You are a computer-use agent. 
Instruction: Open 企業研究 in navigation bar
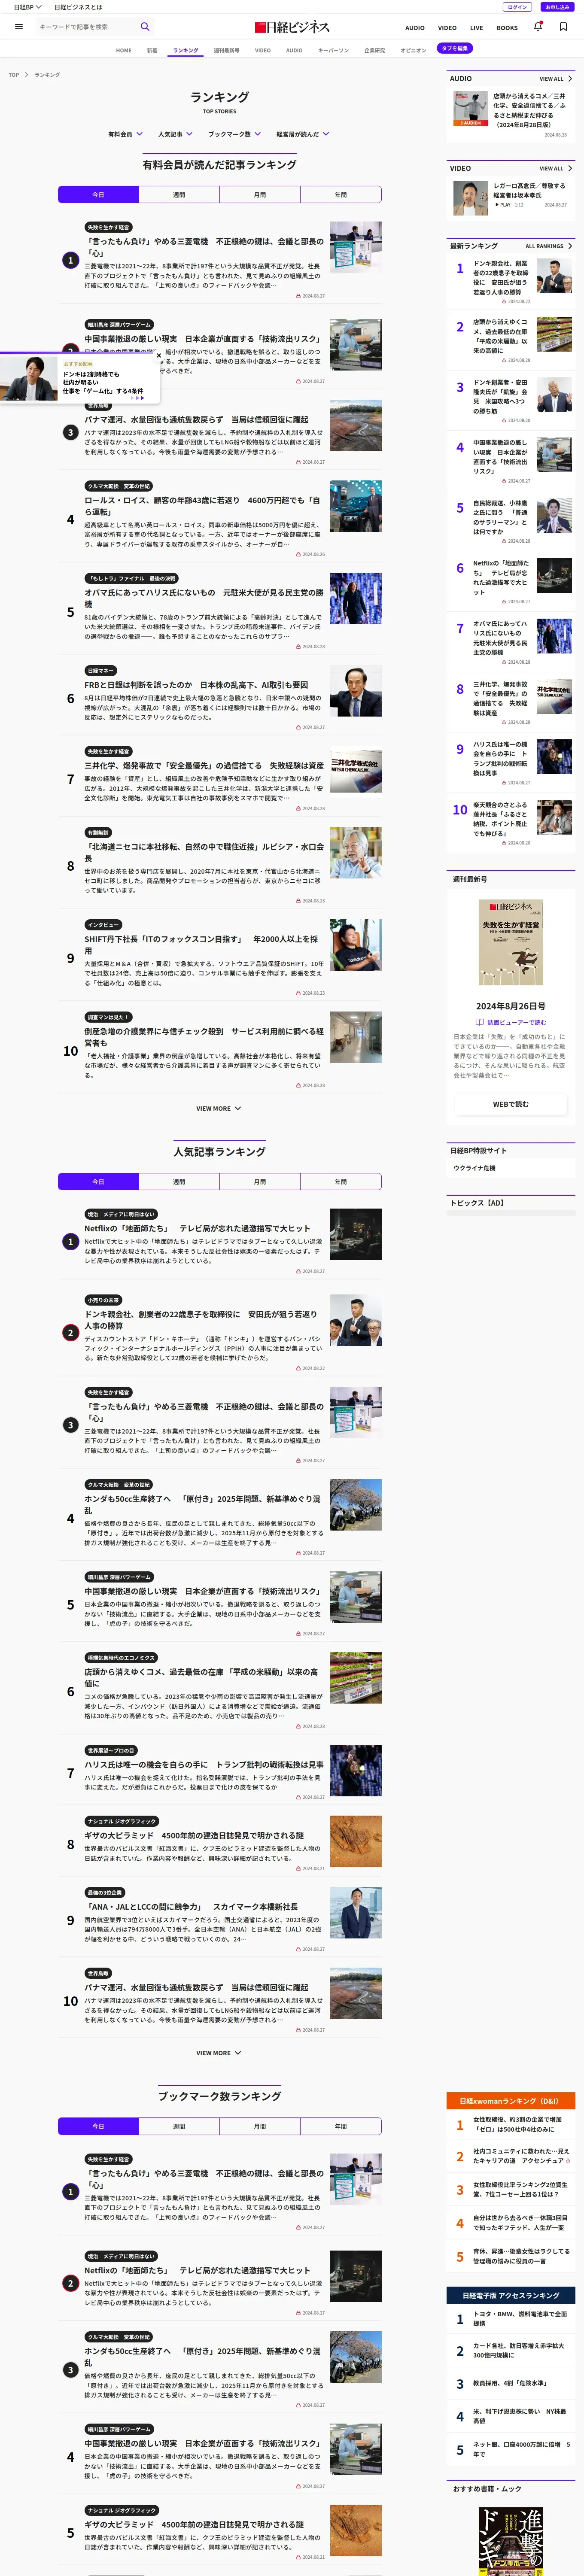[375, 50]
